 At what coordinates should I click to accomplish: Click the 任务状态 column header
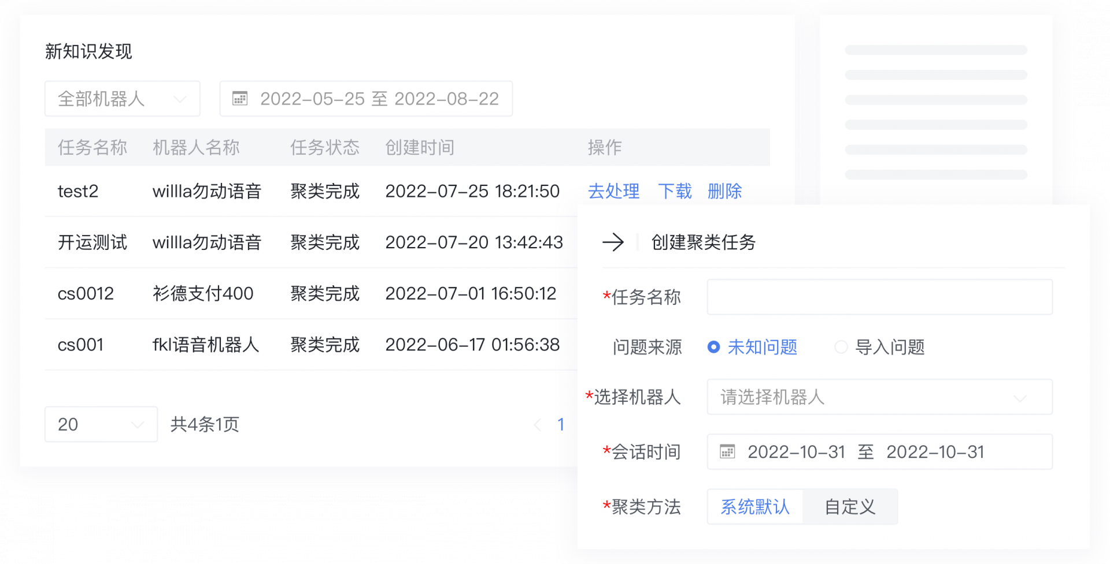tap(325, 148)
